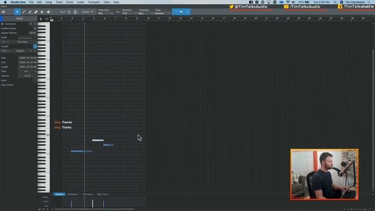Click the volume icon in macOS menu bar
The height and width of the screenshot is (211, 375).
[x=294, y=2]
